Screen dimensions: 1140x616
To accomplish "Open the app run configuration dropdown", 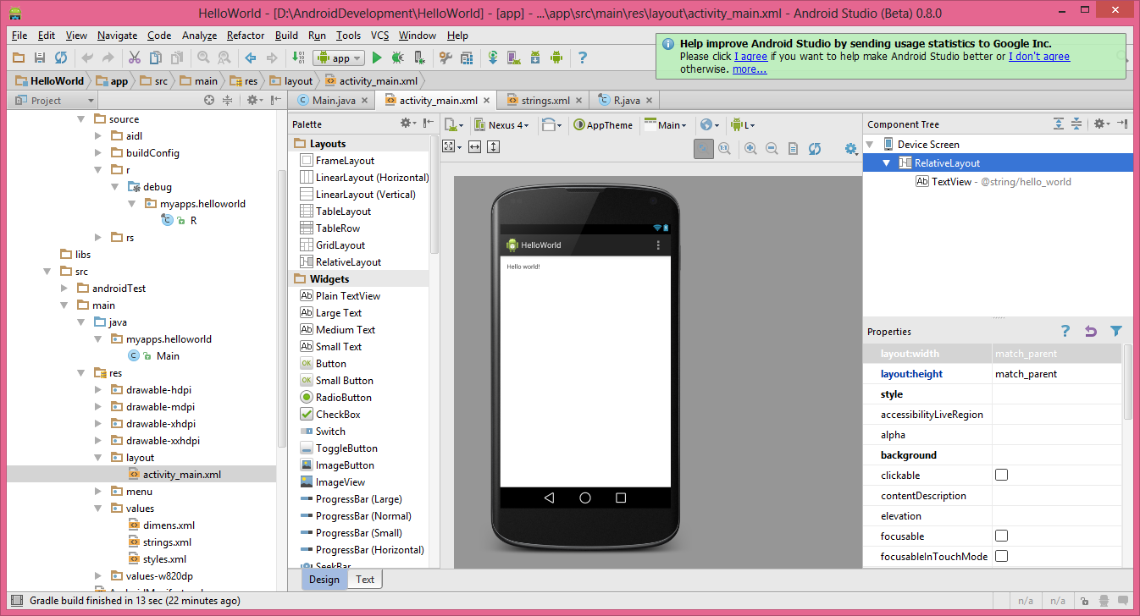I will coord(339,58).
